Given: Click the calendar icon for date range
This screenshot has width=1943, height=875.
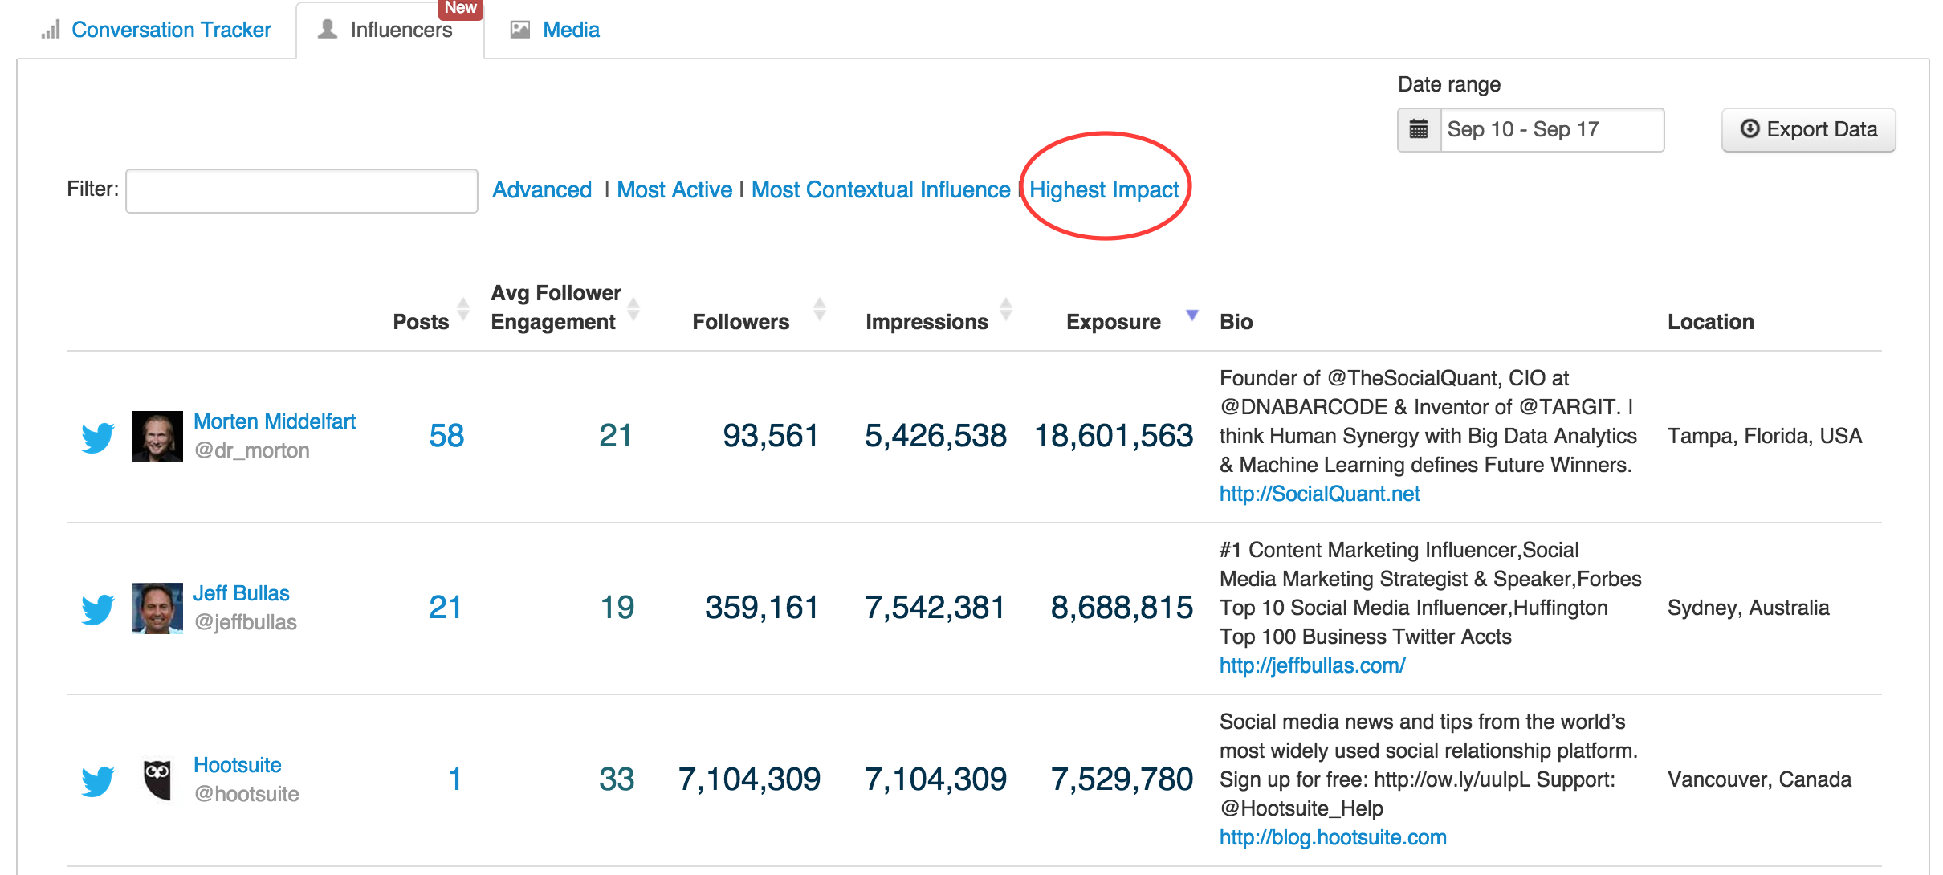Looking at the screenshot, I should click(1419, 129).
